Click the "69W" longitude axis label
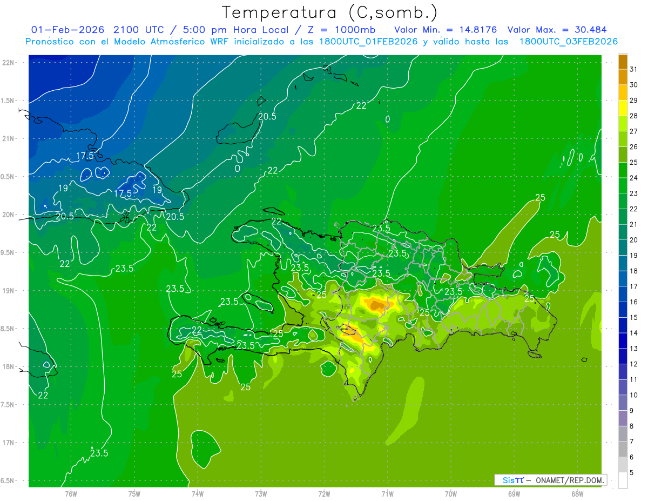Screen dimensions: 648x501 tap(514, 493)
